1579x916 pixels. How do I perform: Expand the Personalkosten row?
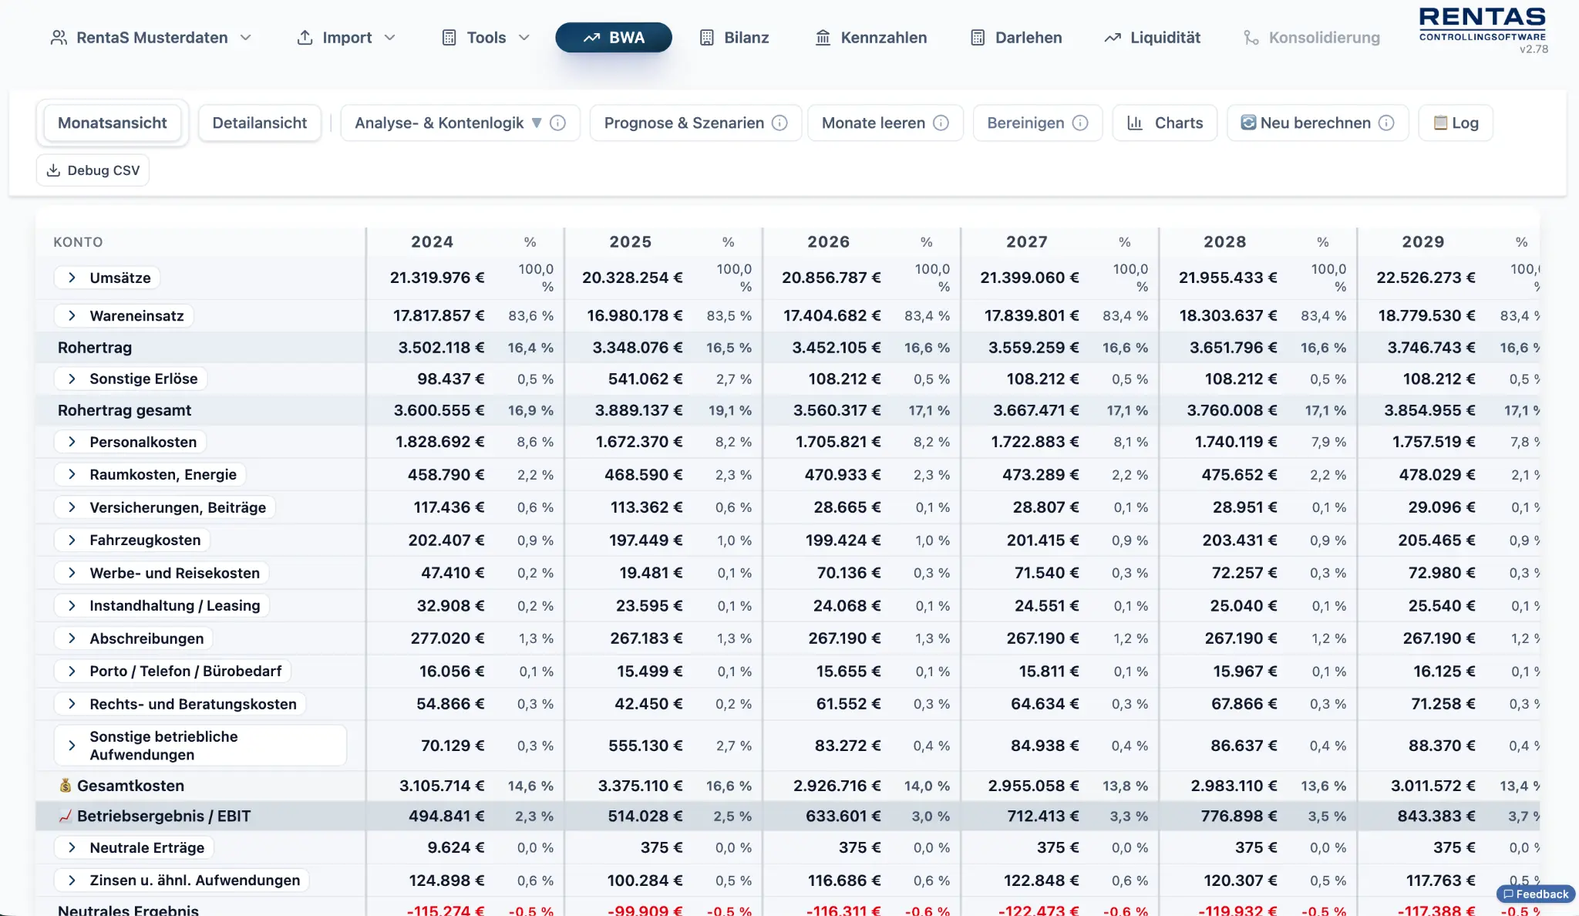click(72, 442)
